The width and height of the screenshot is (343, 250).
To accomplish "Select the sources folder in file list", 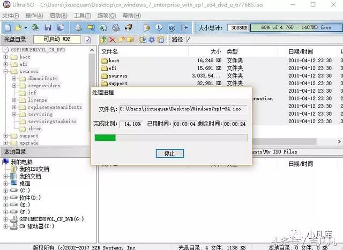I will (114, 76).
